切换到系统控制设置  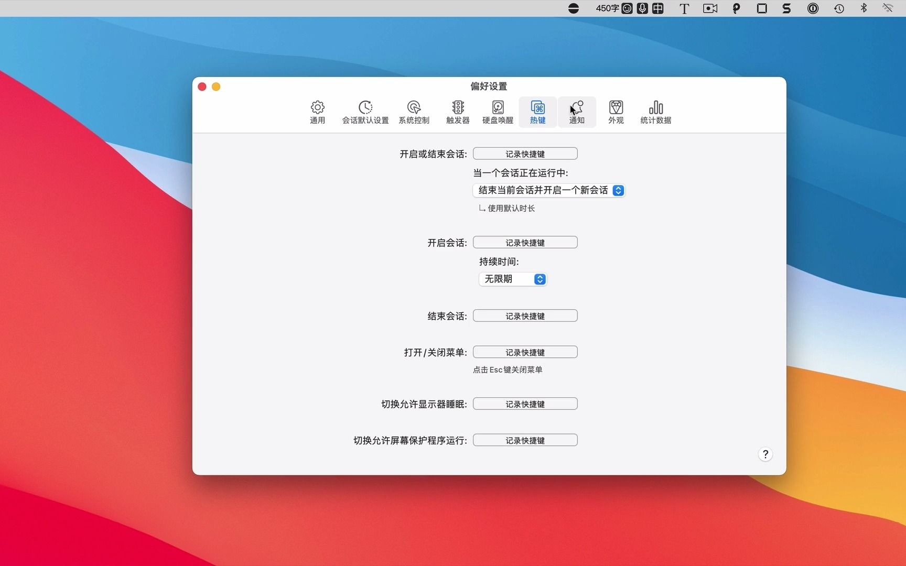(x=414, y=112)
